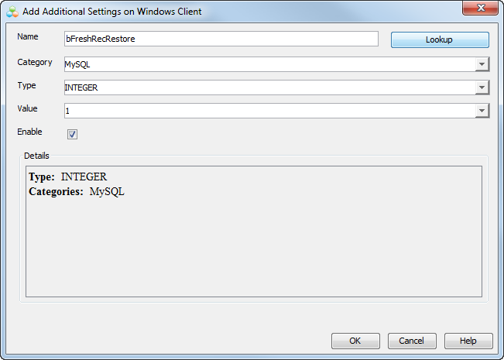Click the 'Type: INTEGER' line in Details
This screenshot has width=504, height=360.
[67, 177]
